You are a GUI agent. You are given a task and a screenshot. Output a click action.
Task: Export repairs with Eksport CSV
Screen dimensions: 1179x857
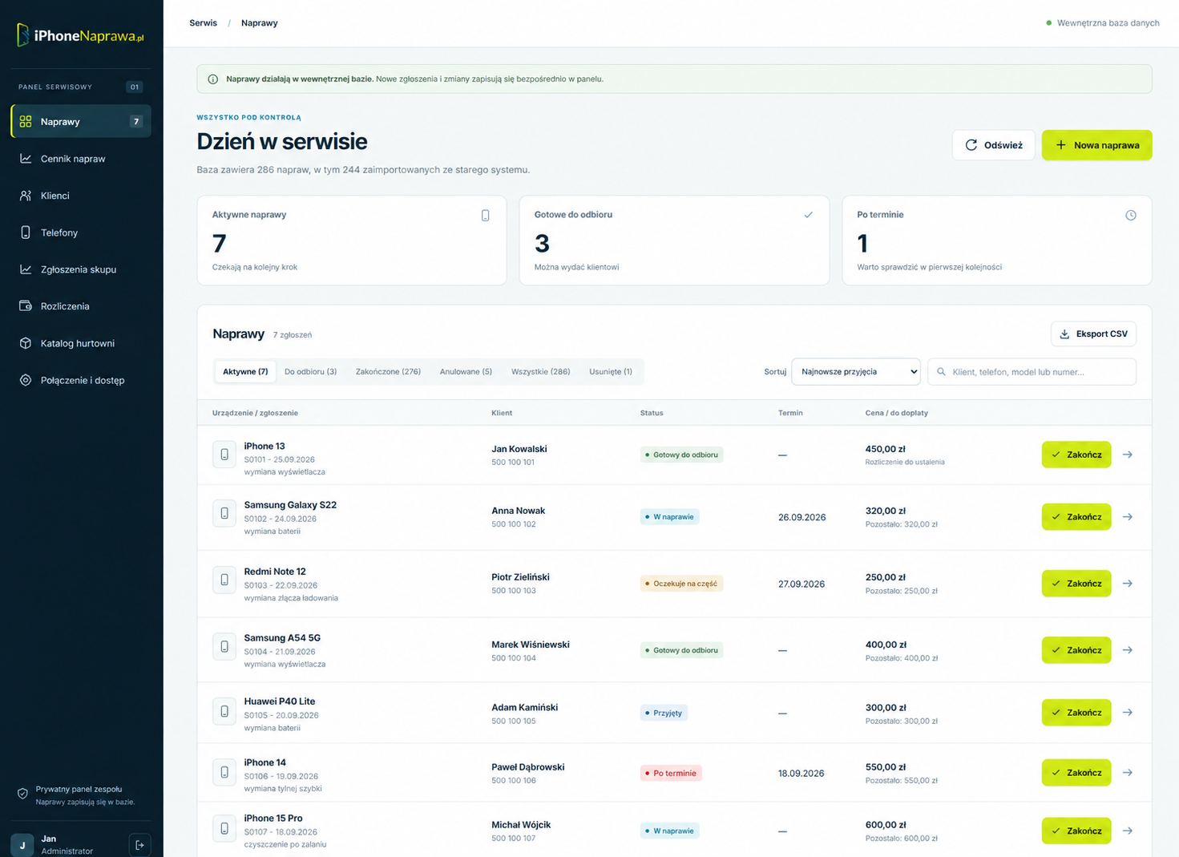click(1093, 334)
